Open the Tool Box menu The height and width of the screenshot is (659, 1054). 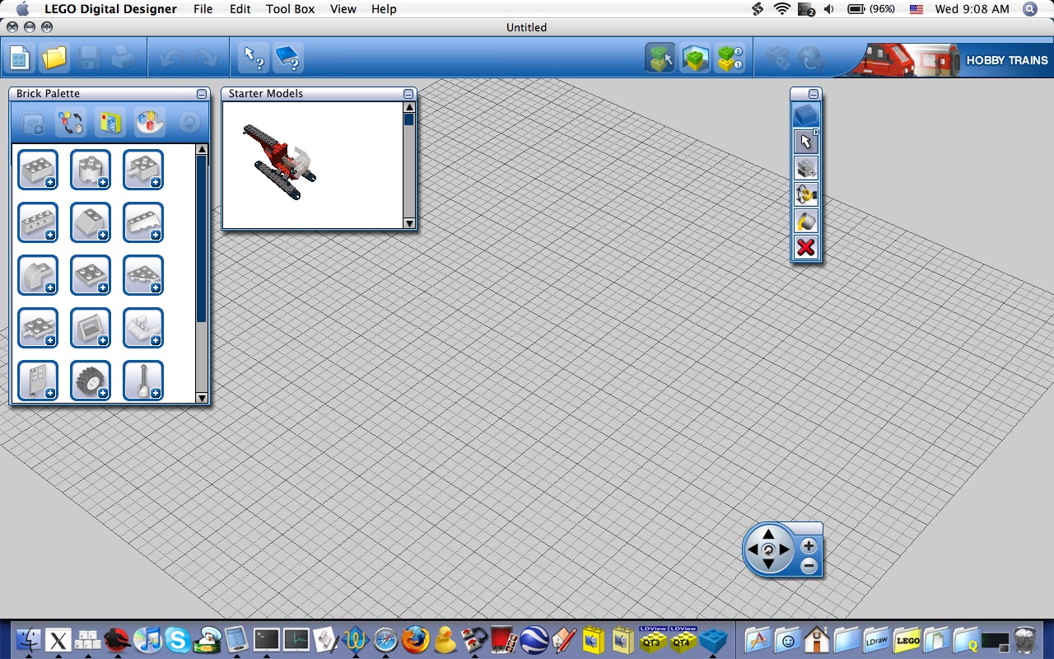tap(290, 9)
